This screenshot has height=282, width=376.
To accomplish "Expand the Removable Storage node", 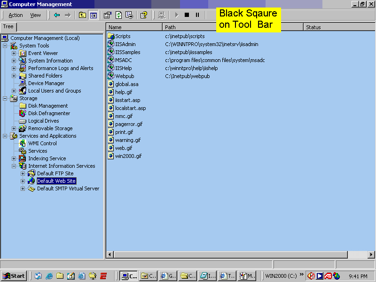I will (x=14, y=128).
